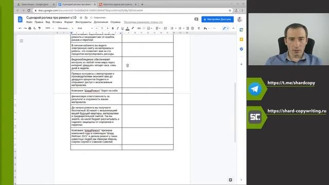329x185 pixels.
Task: Open Google account avatar
Action: tap(240, 20)
